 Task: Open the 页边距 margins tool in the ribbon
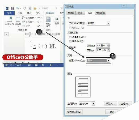(x=18, y=22)
